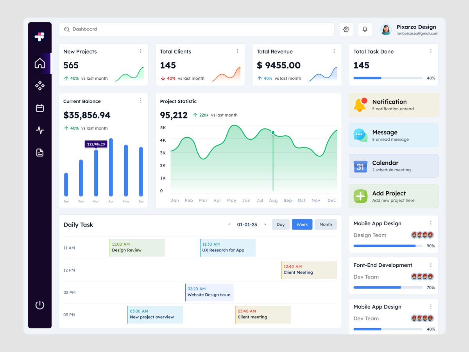Click the green Add Project plus icon
Screen dimensions: 469x352
[x=360, y=196]
